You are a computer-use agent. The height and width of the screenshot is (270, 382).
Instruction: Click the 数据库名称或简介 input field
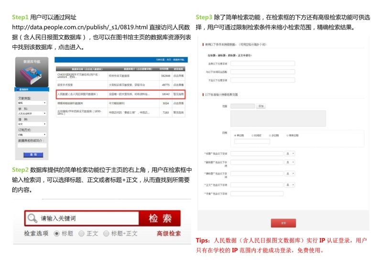coord(32,146)
